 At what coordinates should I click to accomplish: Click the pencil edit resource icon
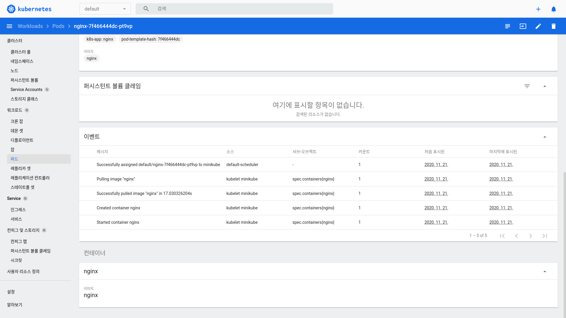coord(538,26)
